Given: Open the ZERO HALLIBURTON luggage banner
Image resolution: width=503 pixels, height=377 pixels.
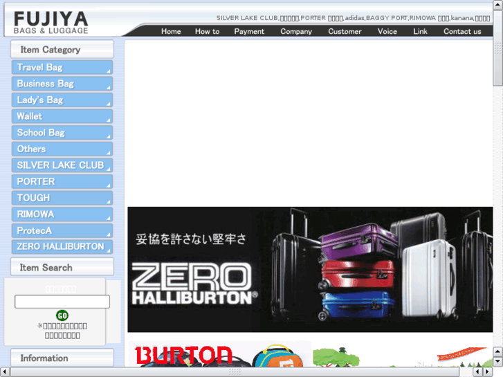Looking at the screenshot, I should 310,270.
